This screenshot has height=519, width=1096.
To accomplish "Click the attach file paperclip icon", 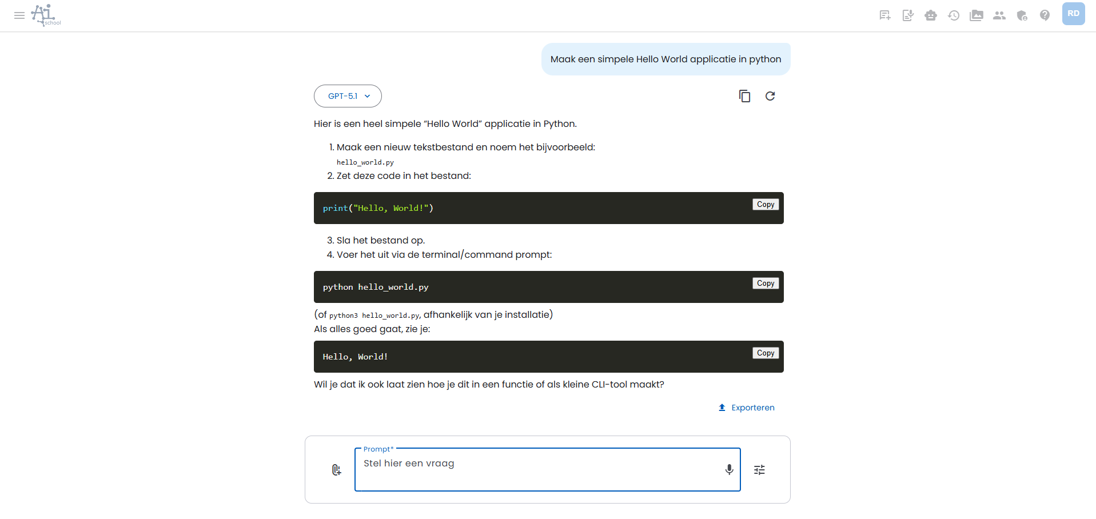I will [x=336, y=470].
